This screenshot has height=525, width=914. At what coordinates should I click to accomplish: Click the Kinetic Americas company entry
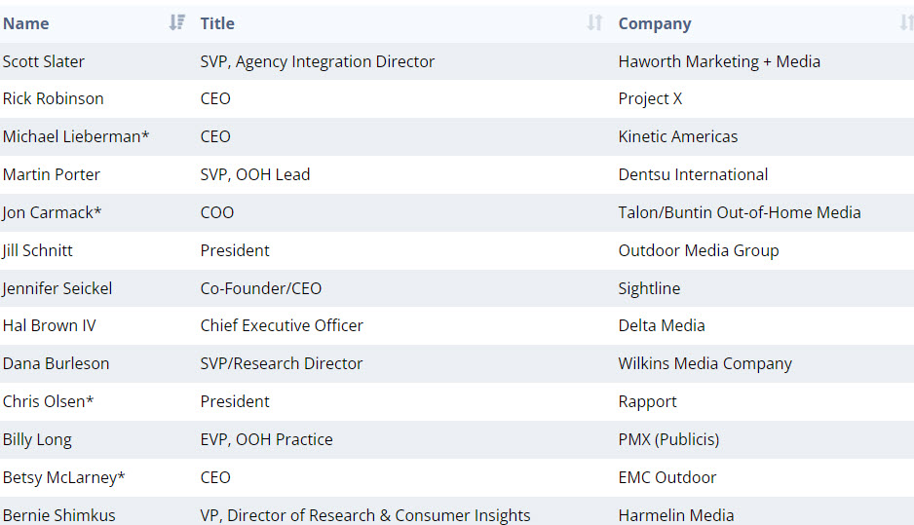click(x=678, y=136)
